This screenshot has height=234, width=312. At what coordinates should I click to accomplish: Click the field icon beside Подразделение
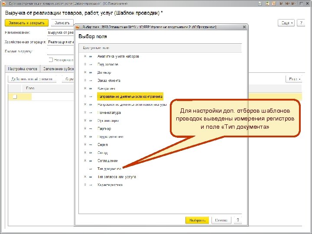click(x=91, y=136)
